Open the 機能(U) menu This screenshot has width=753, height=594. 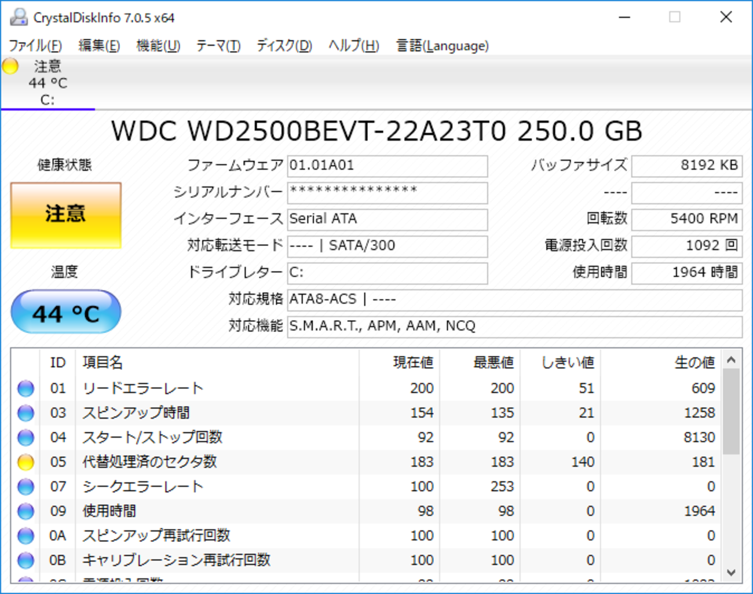158,46
